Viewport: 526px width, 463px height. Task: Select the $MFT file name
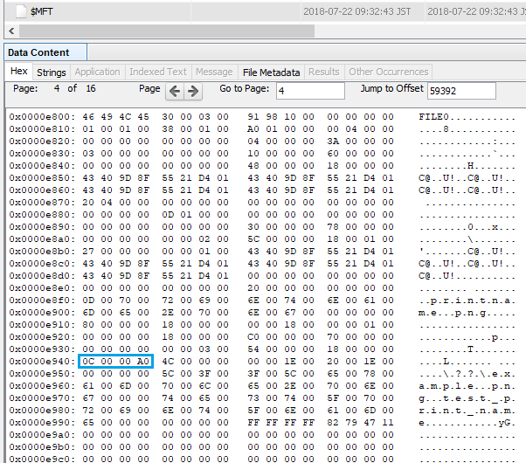tap(42, 11)
